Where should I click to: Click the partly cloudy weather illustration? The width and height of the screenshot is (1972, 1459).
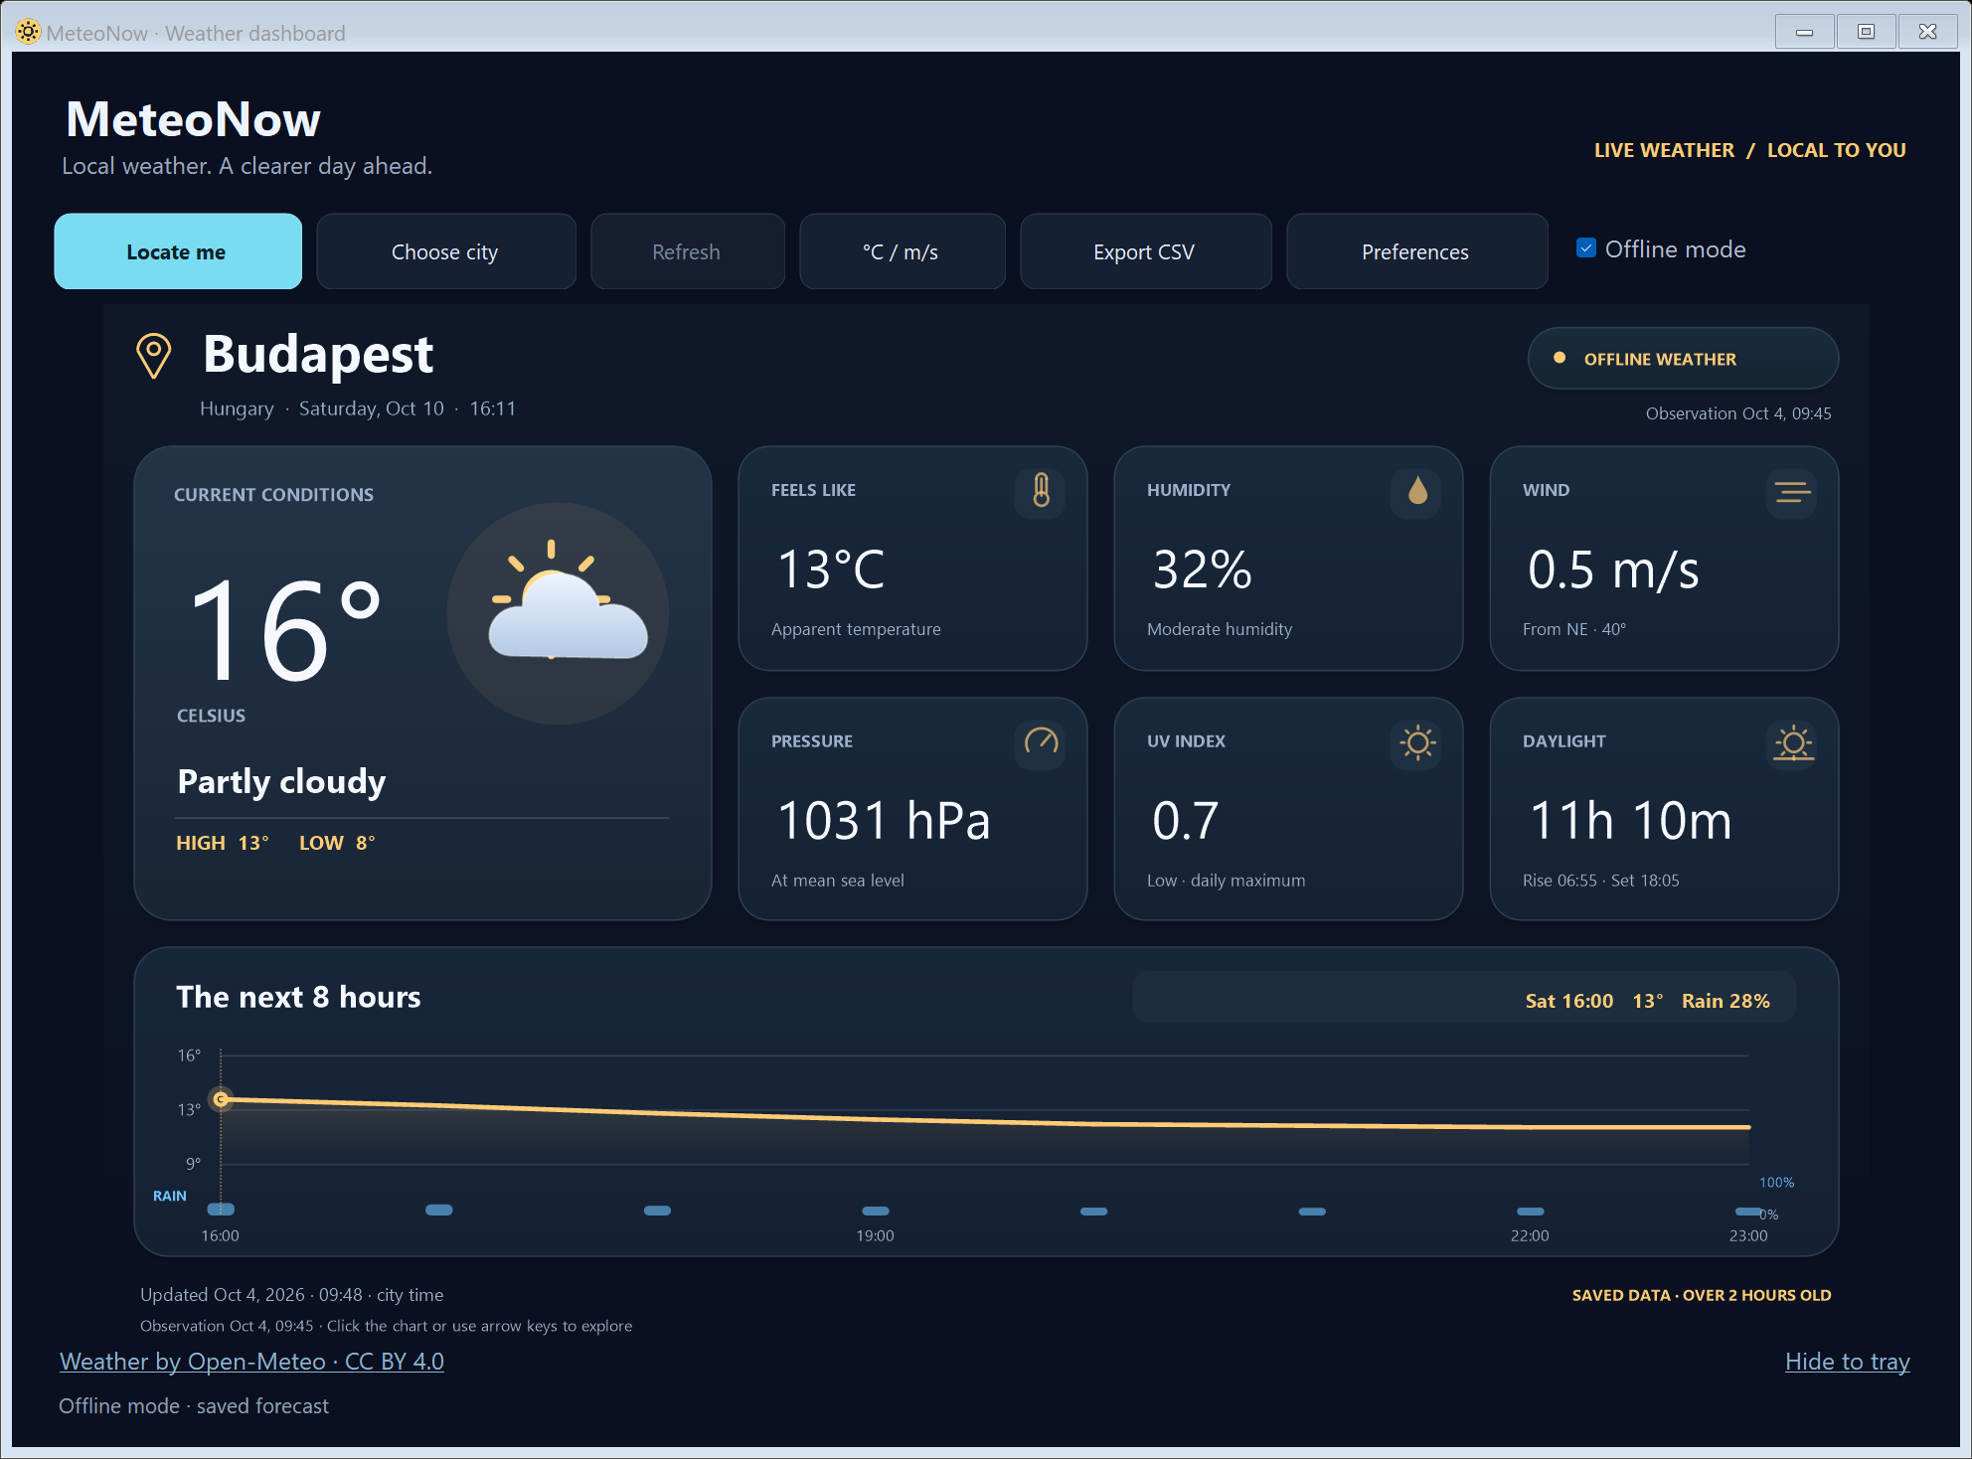tap(559, 613)
